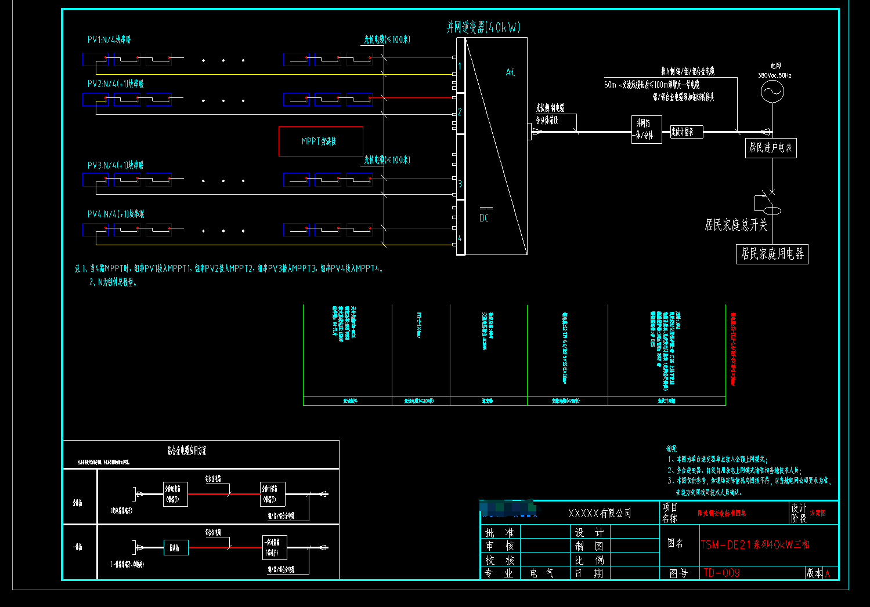Click the version letter A in title block
Viewport: 870px width, 607px height.
pyautogui.click(x=828, y=573)
